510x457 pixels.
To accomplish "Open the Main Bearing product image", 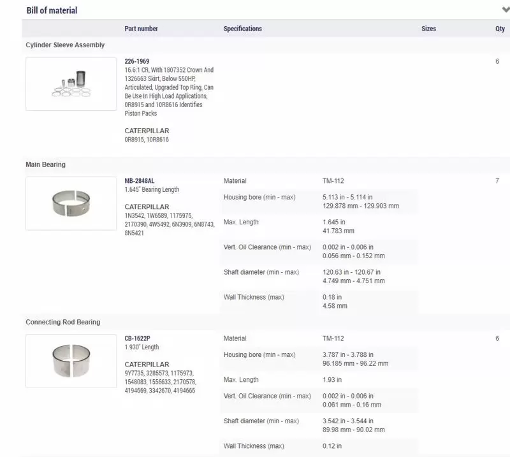I will (x=71, y=203).
